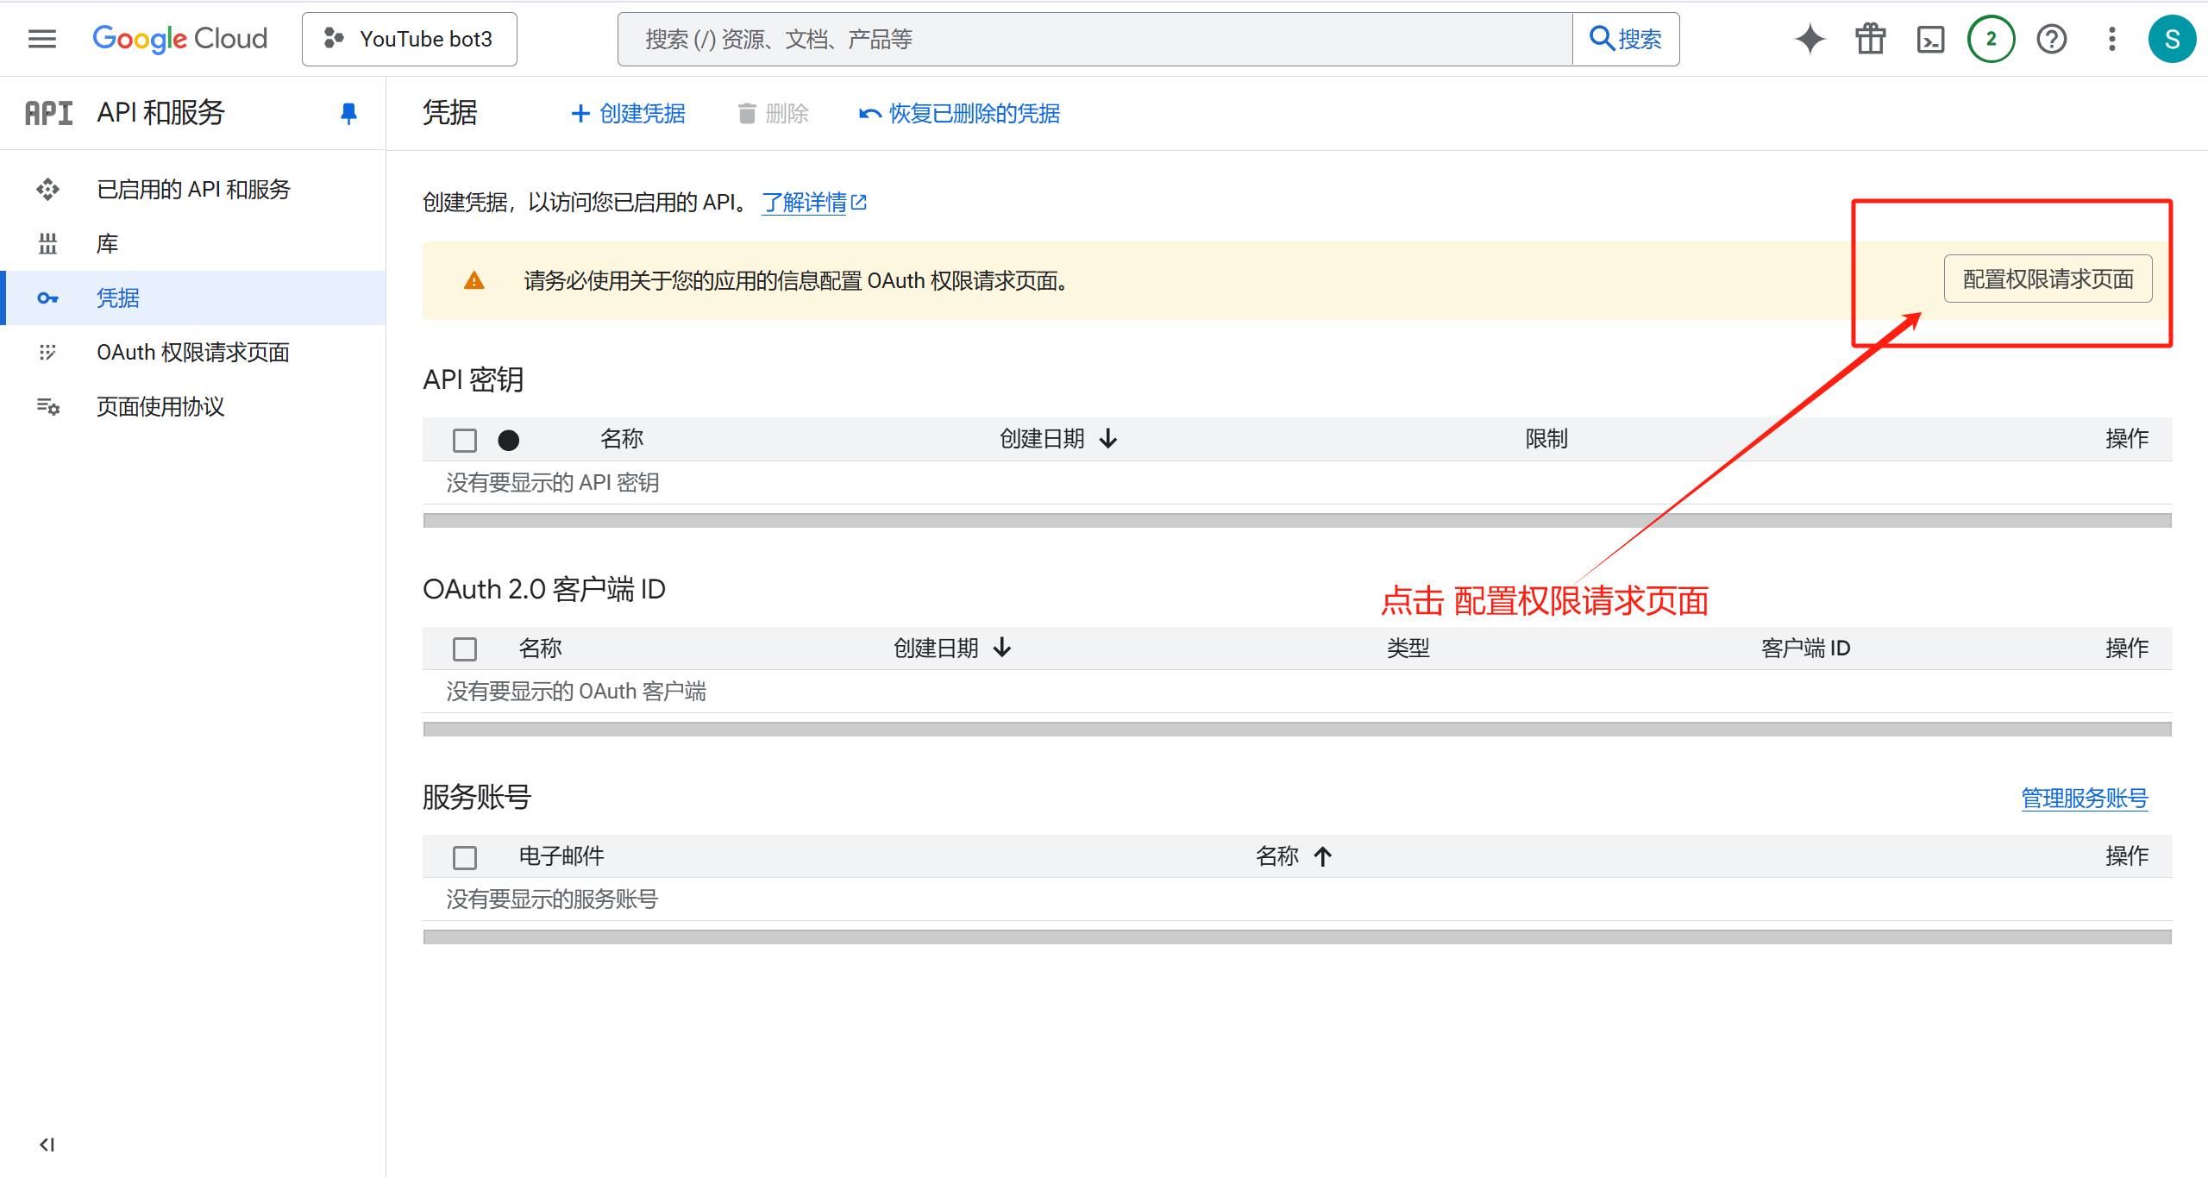Sort service accounts by 名称 arrow
Screen dimensions: 2208x1178
[x=1322, y=856]
